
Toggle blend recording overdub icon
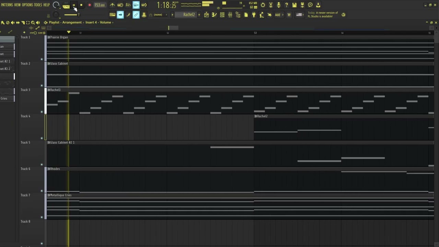click(x=136, y=5)
